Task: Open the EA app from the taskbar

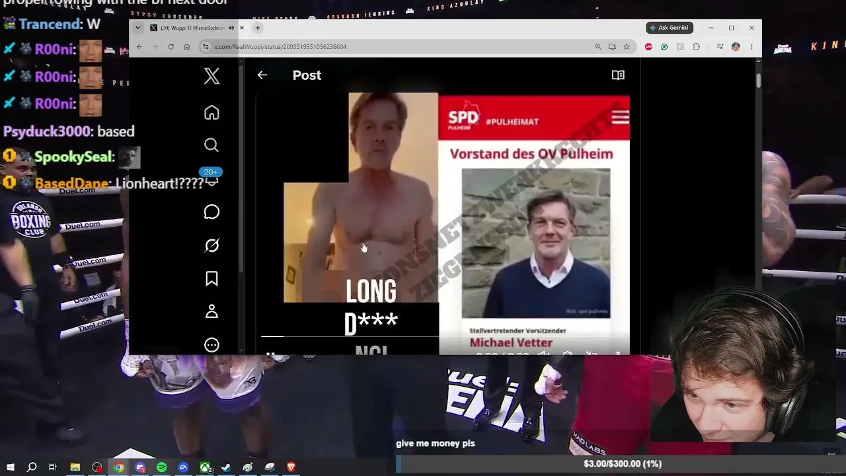Action: pyautogui.click(x=183, y=467)
